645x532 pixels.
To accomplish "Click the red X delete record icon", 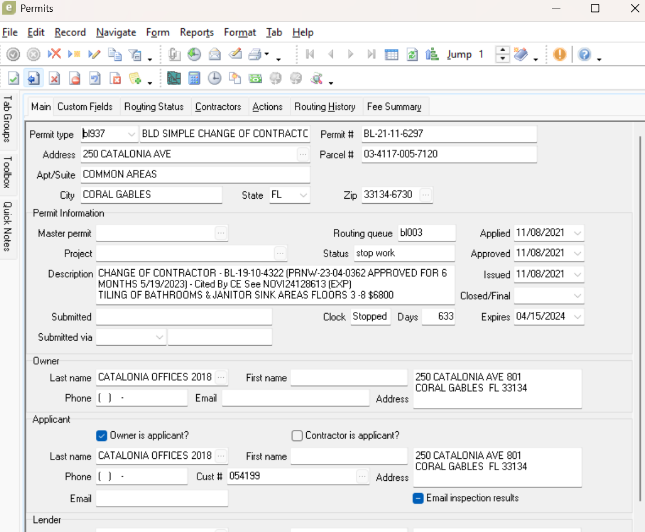I will (x=54, y=55).
